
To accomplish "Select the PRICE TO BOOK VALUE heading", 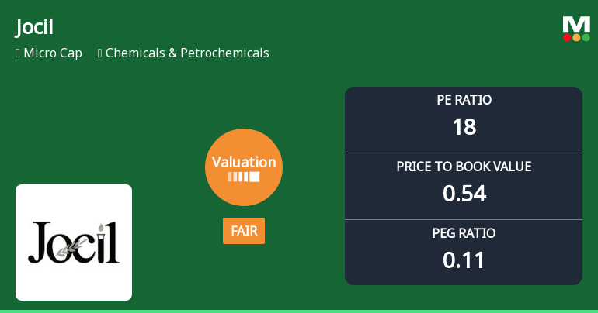I will pyautogui.click(x=464, y=167).
